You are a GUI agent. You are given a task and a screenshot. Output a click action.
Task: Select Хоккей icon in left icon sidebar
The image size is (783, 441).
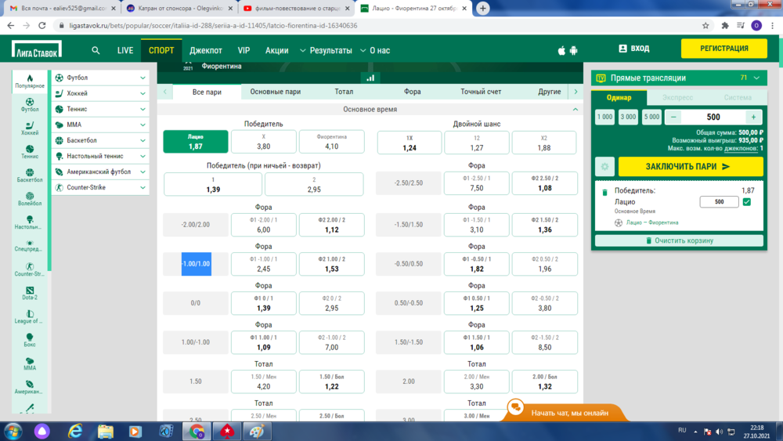click(30, 128)
